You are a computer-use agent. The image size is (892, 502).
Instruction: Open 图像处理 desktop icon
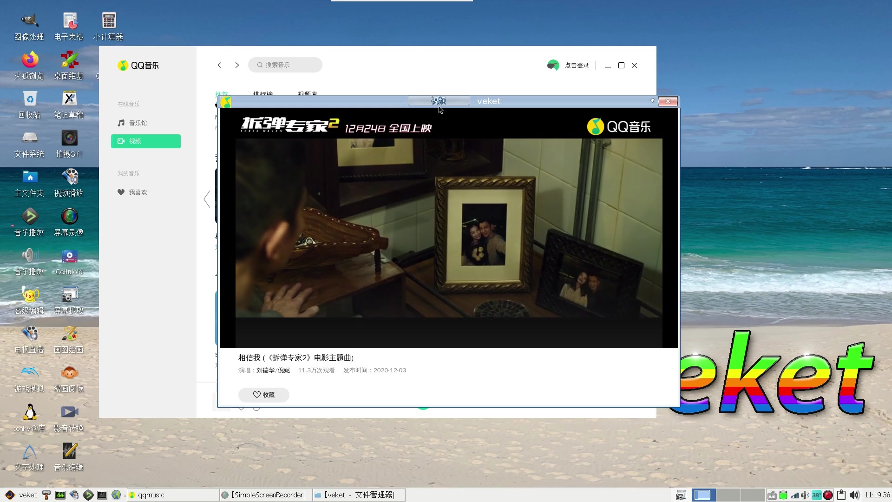point(29,27)
